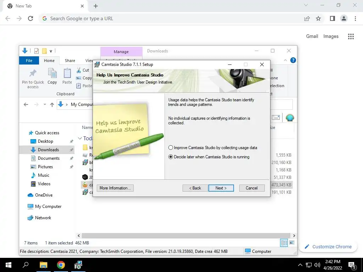The image size is (363, 272).
Task: Go back in Explorer navigation
Action: (26, 104)
